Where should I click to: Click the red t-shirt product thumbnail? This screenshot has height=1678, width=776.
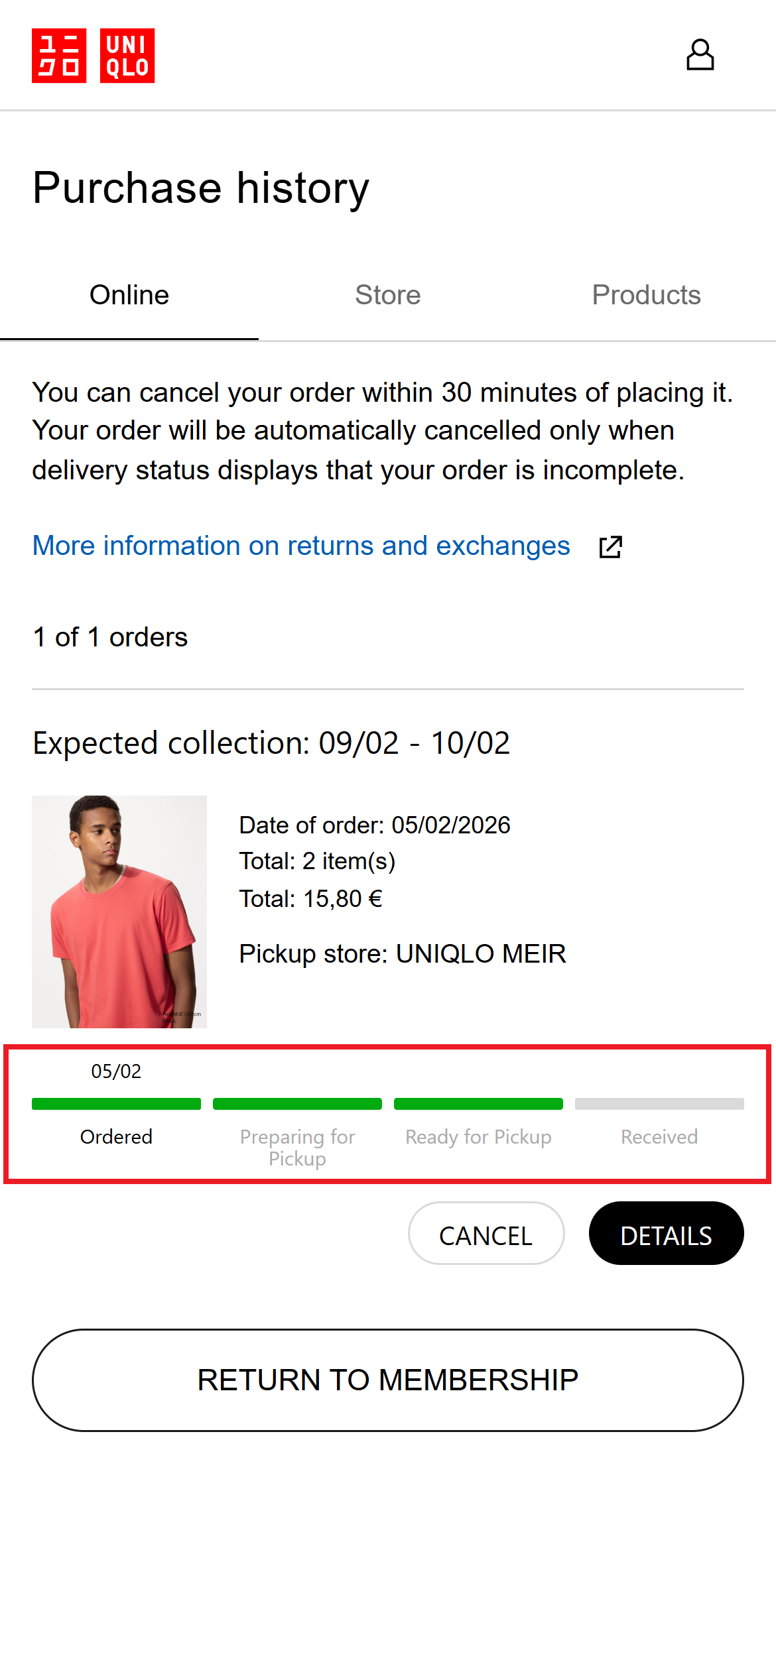coord(119,912)
